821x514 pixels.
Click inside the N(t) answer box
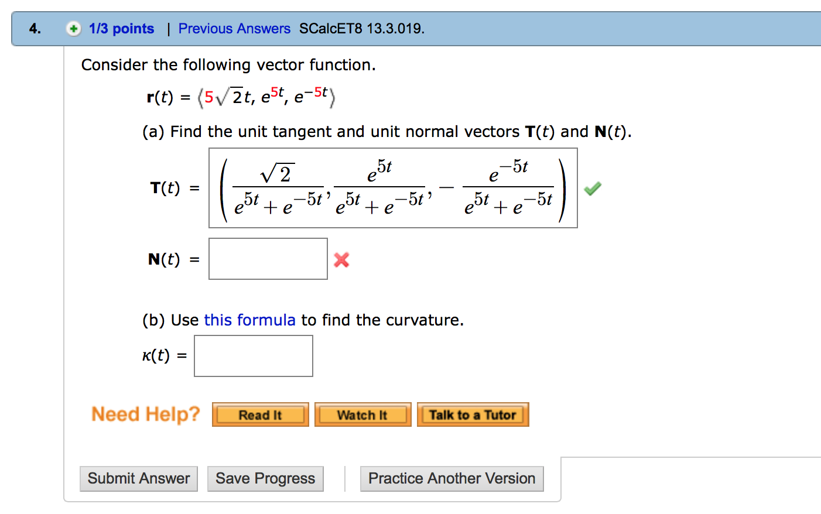click(268, 259)
